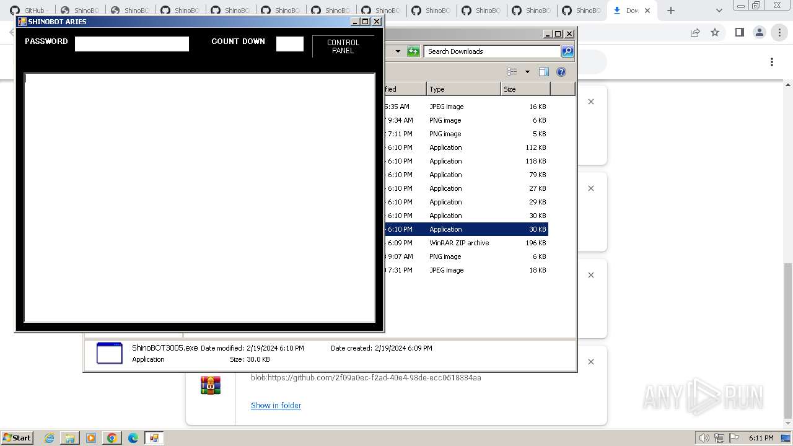793x446 pixels.
Task: Launch Windows Media Player from taskbar
Action: click(91, 438)
